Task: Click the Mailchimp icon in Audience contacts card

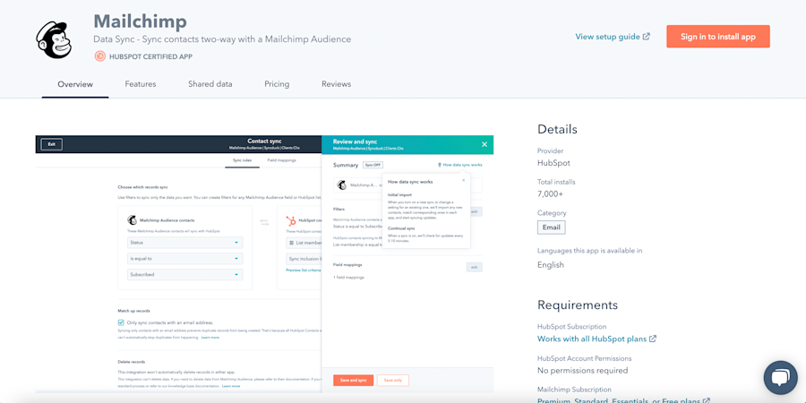Action: [x=133, y=220]
